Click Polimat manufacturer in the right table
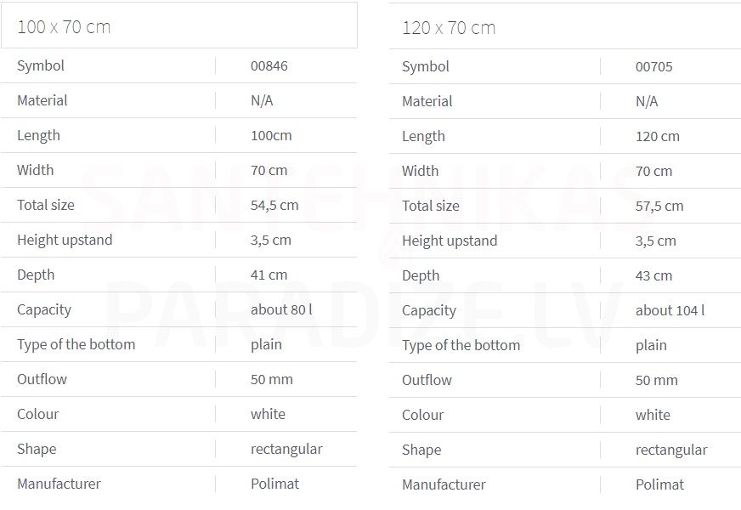Screen dimensions: 741x510 [659, 484]
